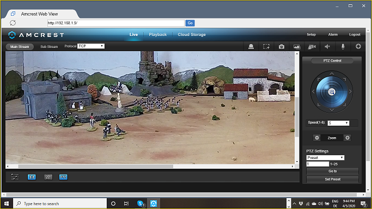The height and width of the screenshot is (209, 372).
Task: Click the alarm output siren icon
Action: pyautogui.click(x=251, y=46)
